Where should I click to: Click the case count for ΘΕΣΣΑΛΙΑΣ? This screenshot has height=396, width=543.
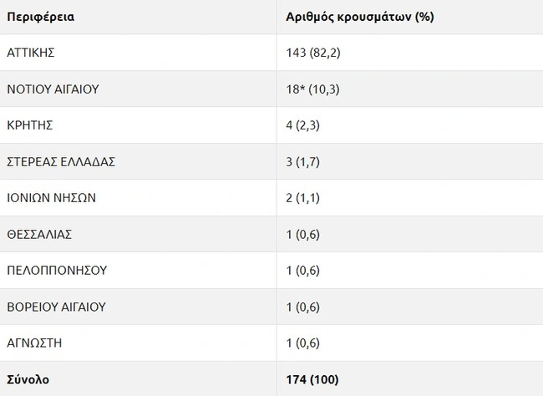click(x=302, y=234)
